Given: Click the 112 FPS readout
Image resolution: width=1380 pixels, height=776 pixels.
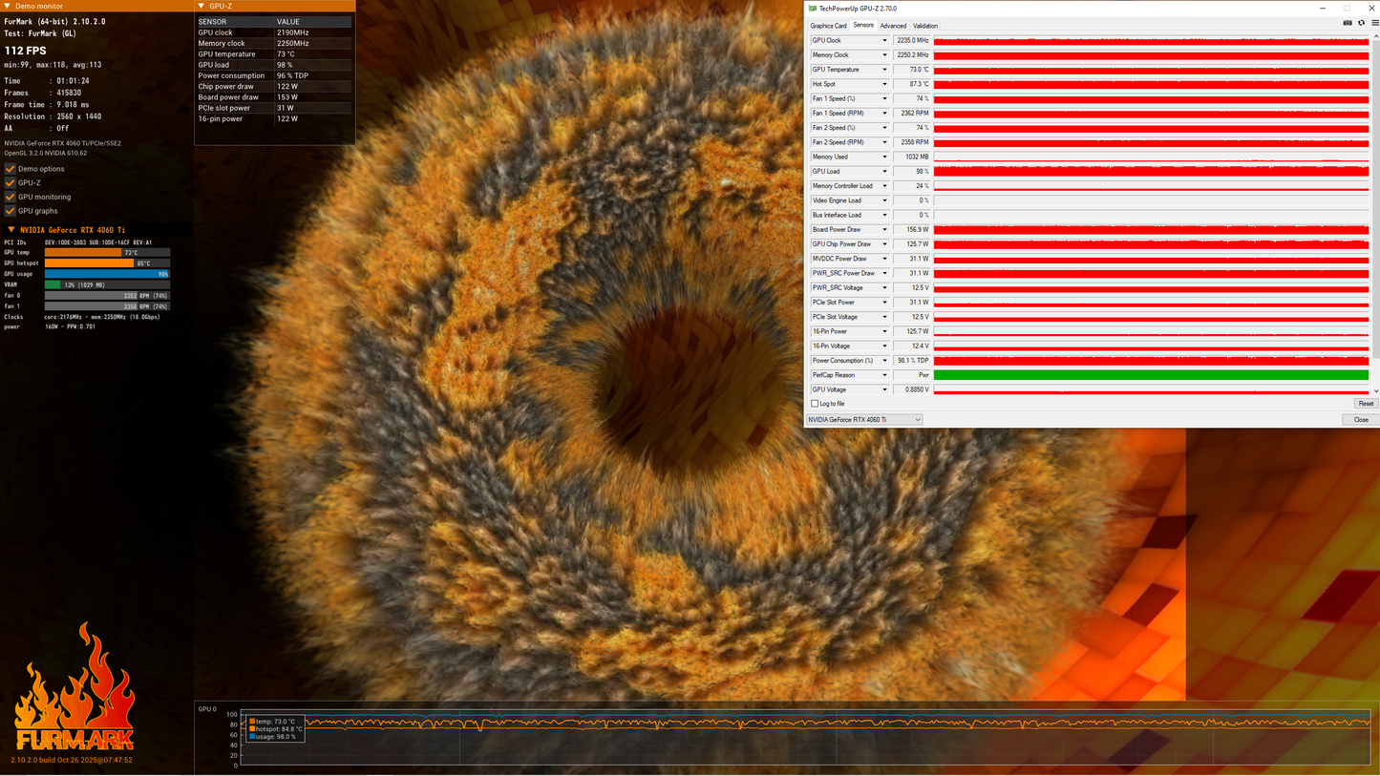Looking at the screenshot, I should click(x=26, y=51).
